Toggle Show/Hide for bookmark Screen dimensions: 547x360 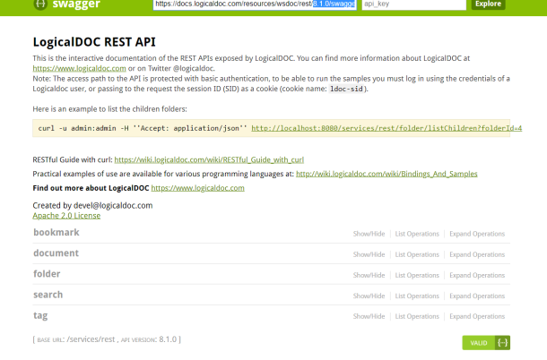pyautogui.click(x=369, y=234)
